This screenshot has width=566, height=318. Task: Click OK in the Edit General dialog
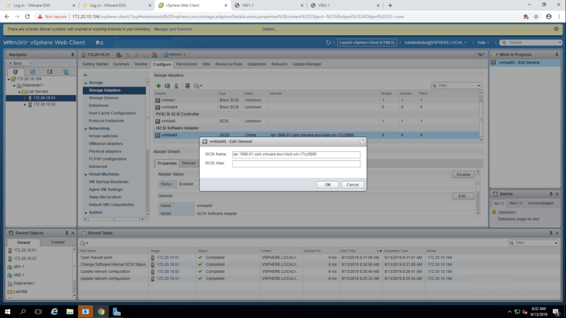tap(328, 184)
